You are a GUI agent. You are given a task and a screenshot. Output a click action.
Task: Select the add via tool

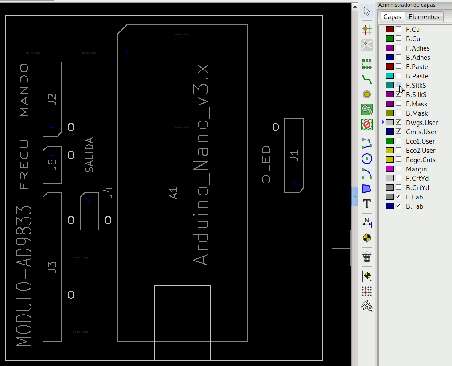pos(366,94)
